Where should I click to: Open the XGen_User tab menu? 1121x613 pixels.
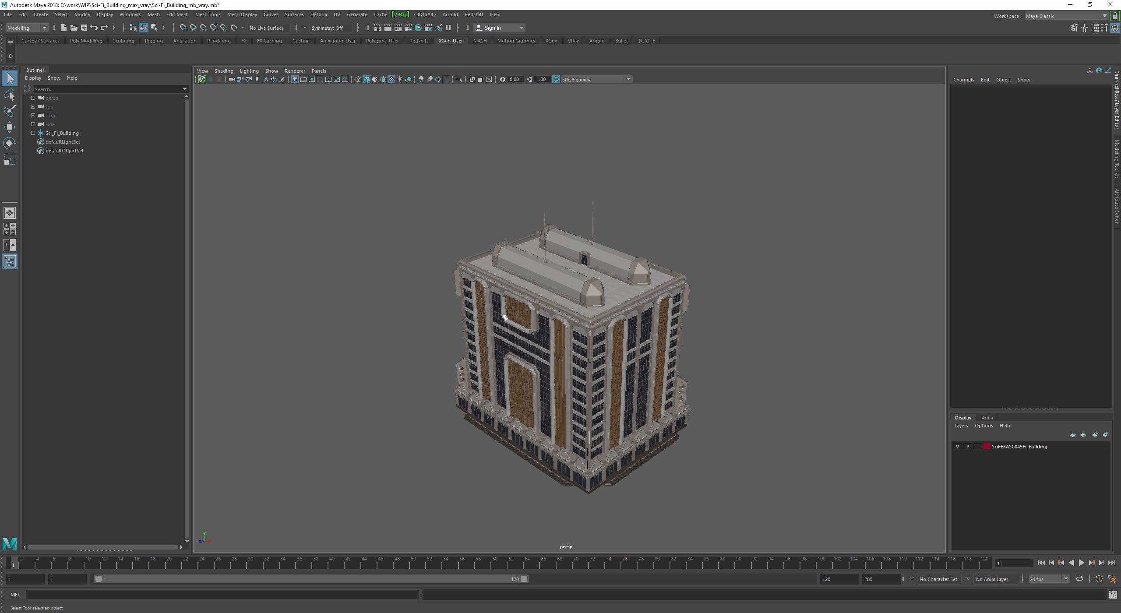click(450, 41)
